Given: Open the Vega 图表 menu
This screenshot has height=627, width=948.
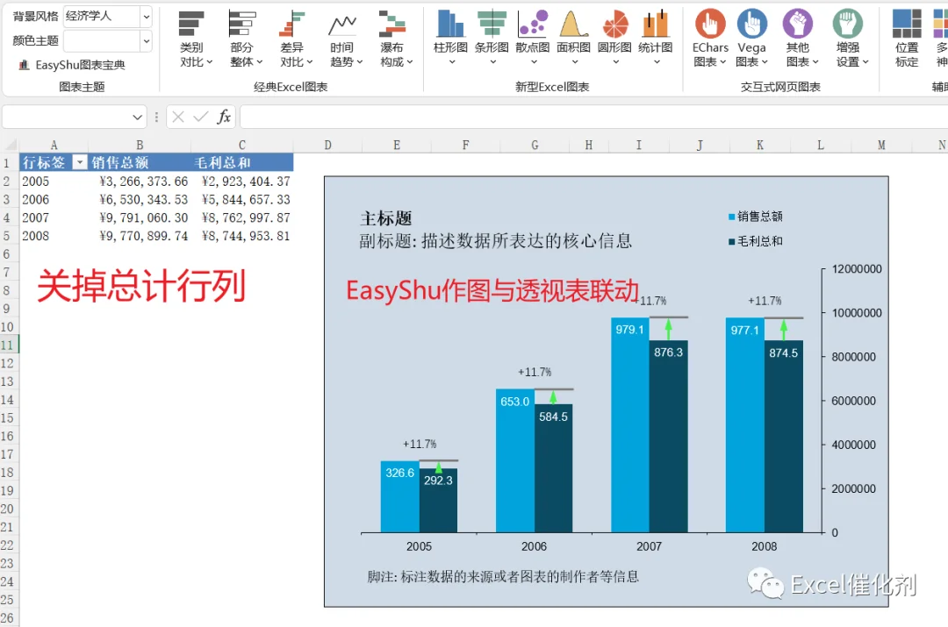Looking at the screenshot, I should click(x=752, y=39).
